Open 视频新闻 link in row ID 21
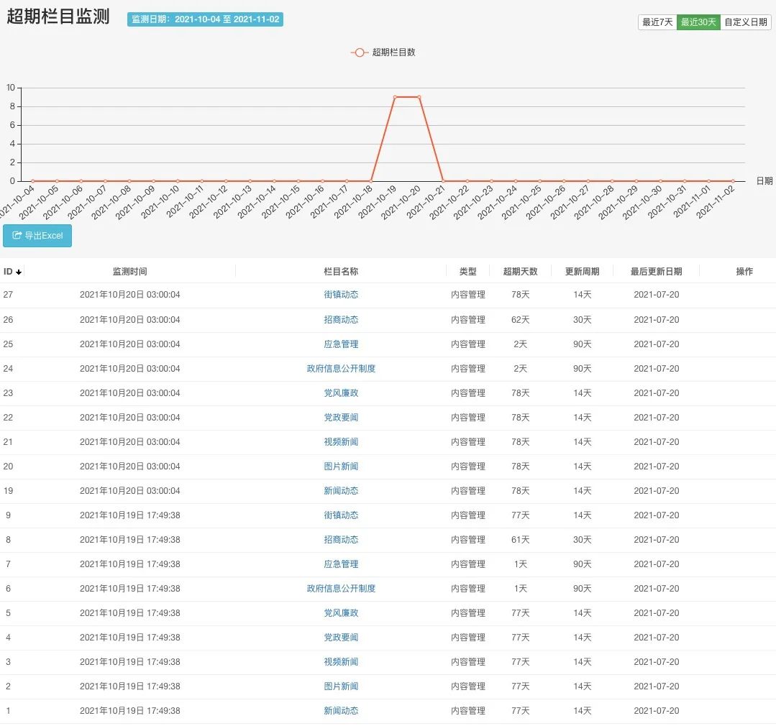The width and height of the screenshot is (776, 726). pos(341,442)
